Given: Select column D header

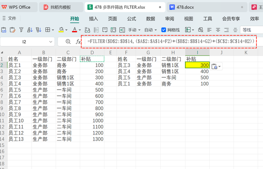Looking at the screenshot, I should coord(92,53).
